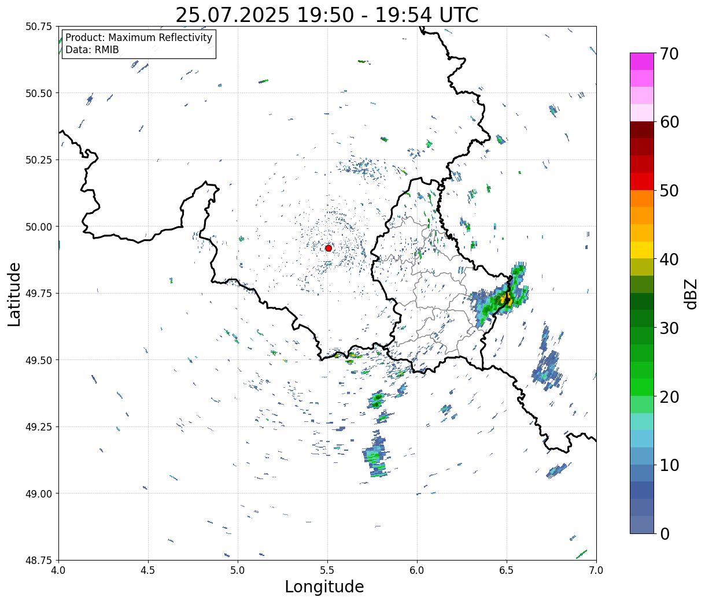Click the blue-green rain echo near 49.1 latitude
705x601 pixels.
coord(376,457)
